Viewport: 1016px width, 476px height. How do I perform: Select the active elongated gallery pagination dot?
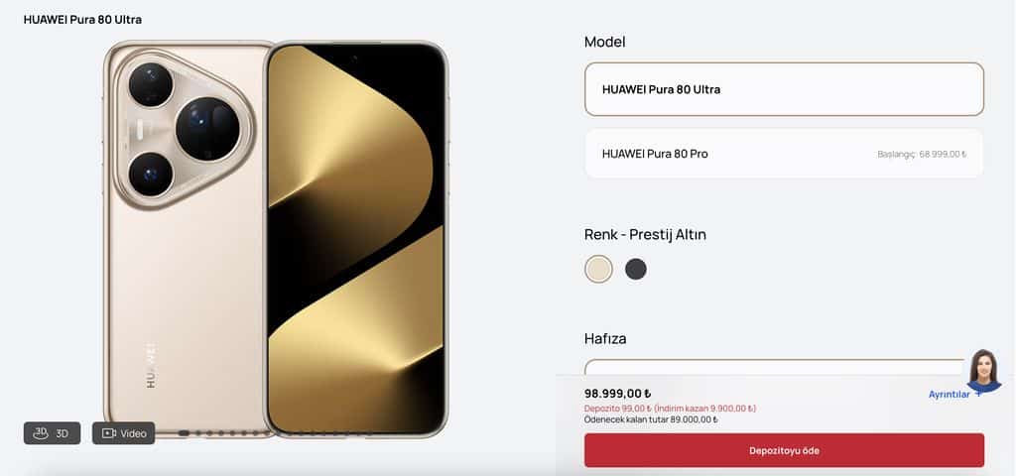[184, 432]
